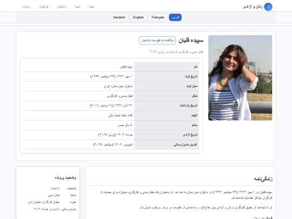This screenshot has height=219, width=292.
Task: Click the value دزفول، خوزستان، ایران
Action: pyautogui.click(x=118, y=86)
